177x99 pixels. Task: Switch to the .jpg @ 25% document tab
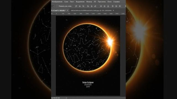(91, 10)
